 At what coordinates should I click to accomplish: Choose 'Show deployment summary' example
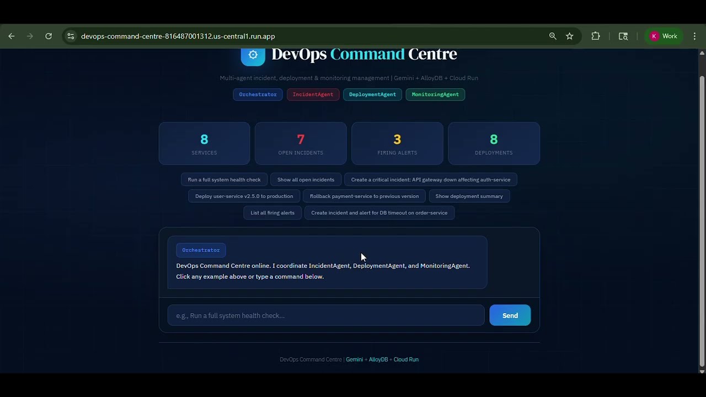(x=469, y=196)
